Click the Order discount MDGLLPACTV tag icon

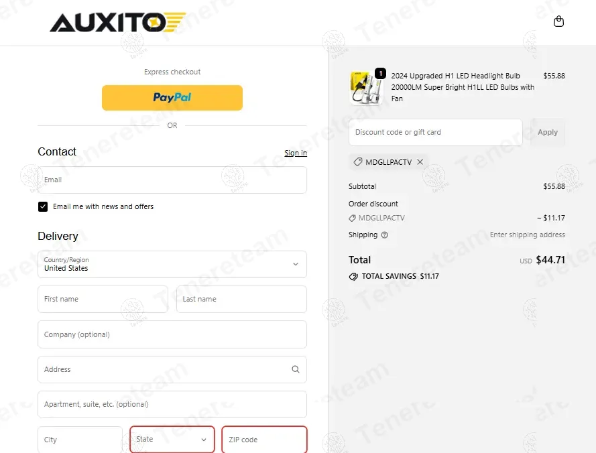point(352,218)
